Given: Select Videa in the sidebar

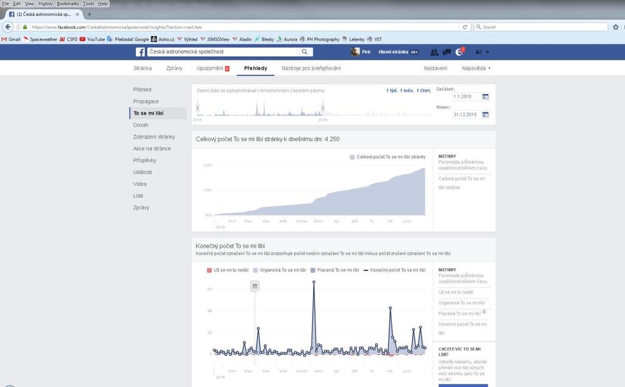Looking at the screenshot, I should click(x=140, y=184).
